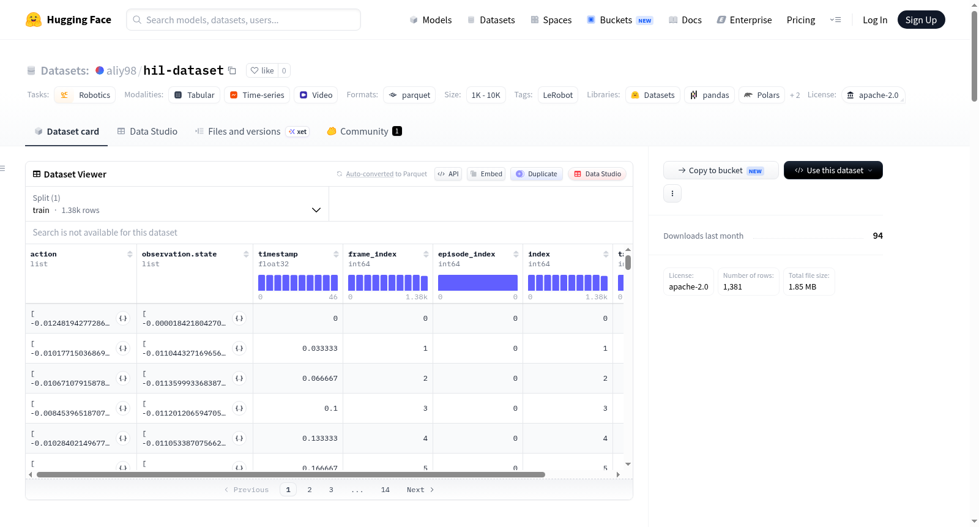Viewport: 979px width, 527px height.
Task: Click the Sign Up button
Action: pos(921,20)
